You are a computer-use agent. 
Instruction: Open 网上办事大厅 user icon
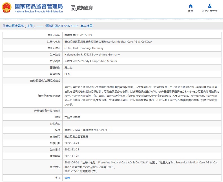click(209, 6)
